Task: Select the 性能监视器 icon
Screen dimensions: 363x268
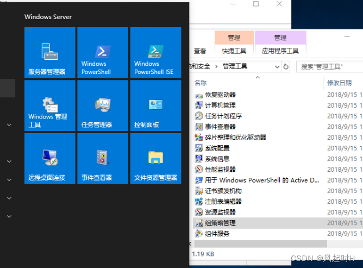Action: [x=199, y=170]
